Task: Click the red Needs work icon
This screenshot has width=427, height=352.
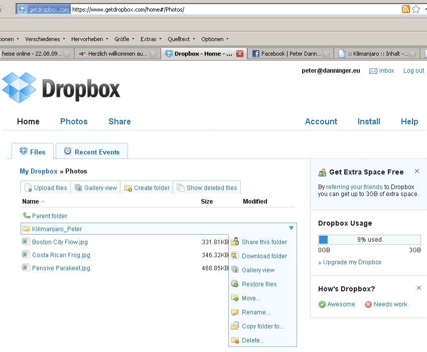Action: tap(368, 304)
